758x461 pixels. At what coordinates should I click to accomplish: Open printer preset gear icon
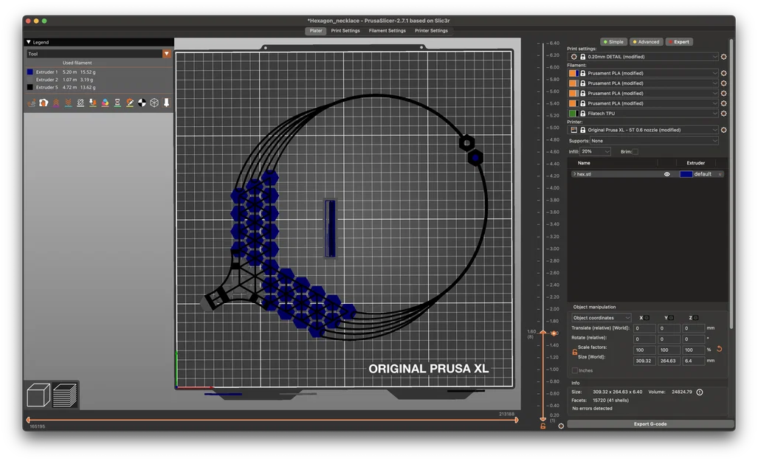723,130
